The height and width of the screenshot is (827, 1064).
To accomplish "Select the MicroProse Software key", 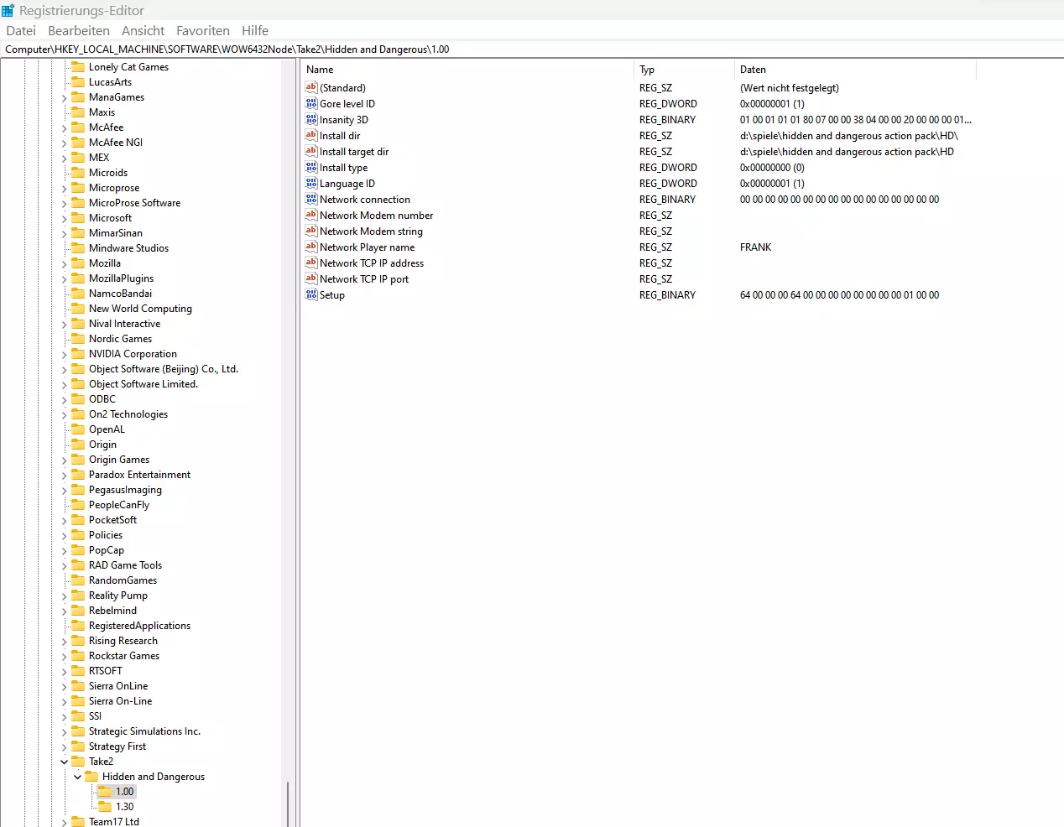I will (x=134, y=202).
